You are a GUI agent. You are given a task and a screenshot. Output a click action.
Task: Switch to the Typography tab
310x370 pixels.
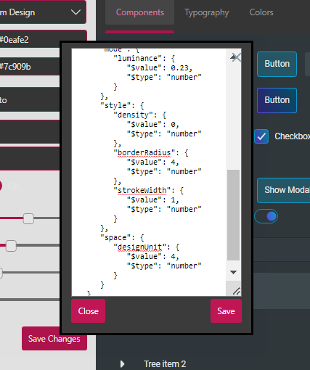[207, 12]
